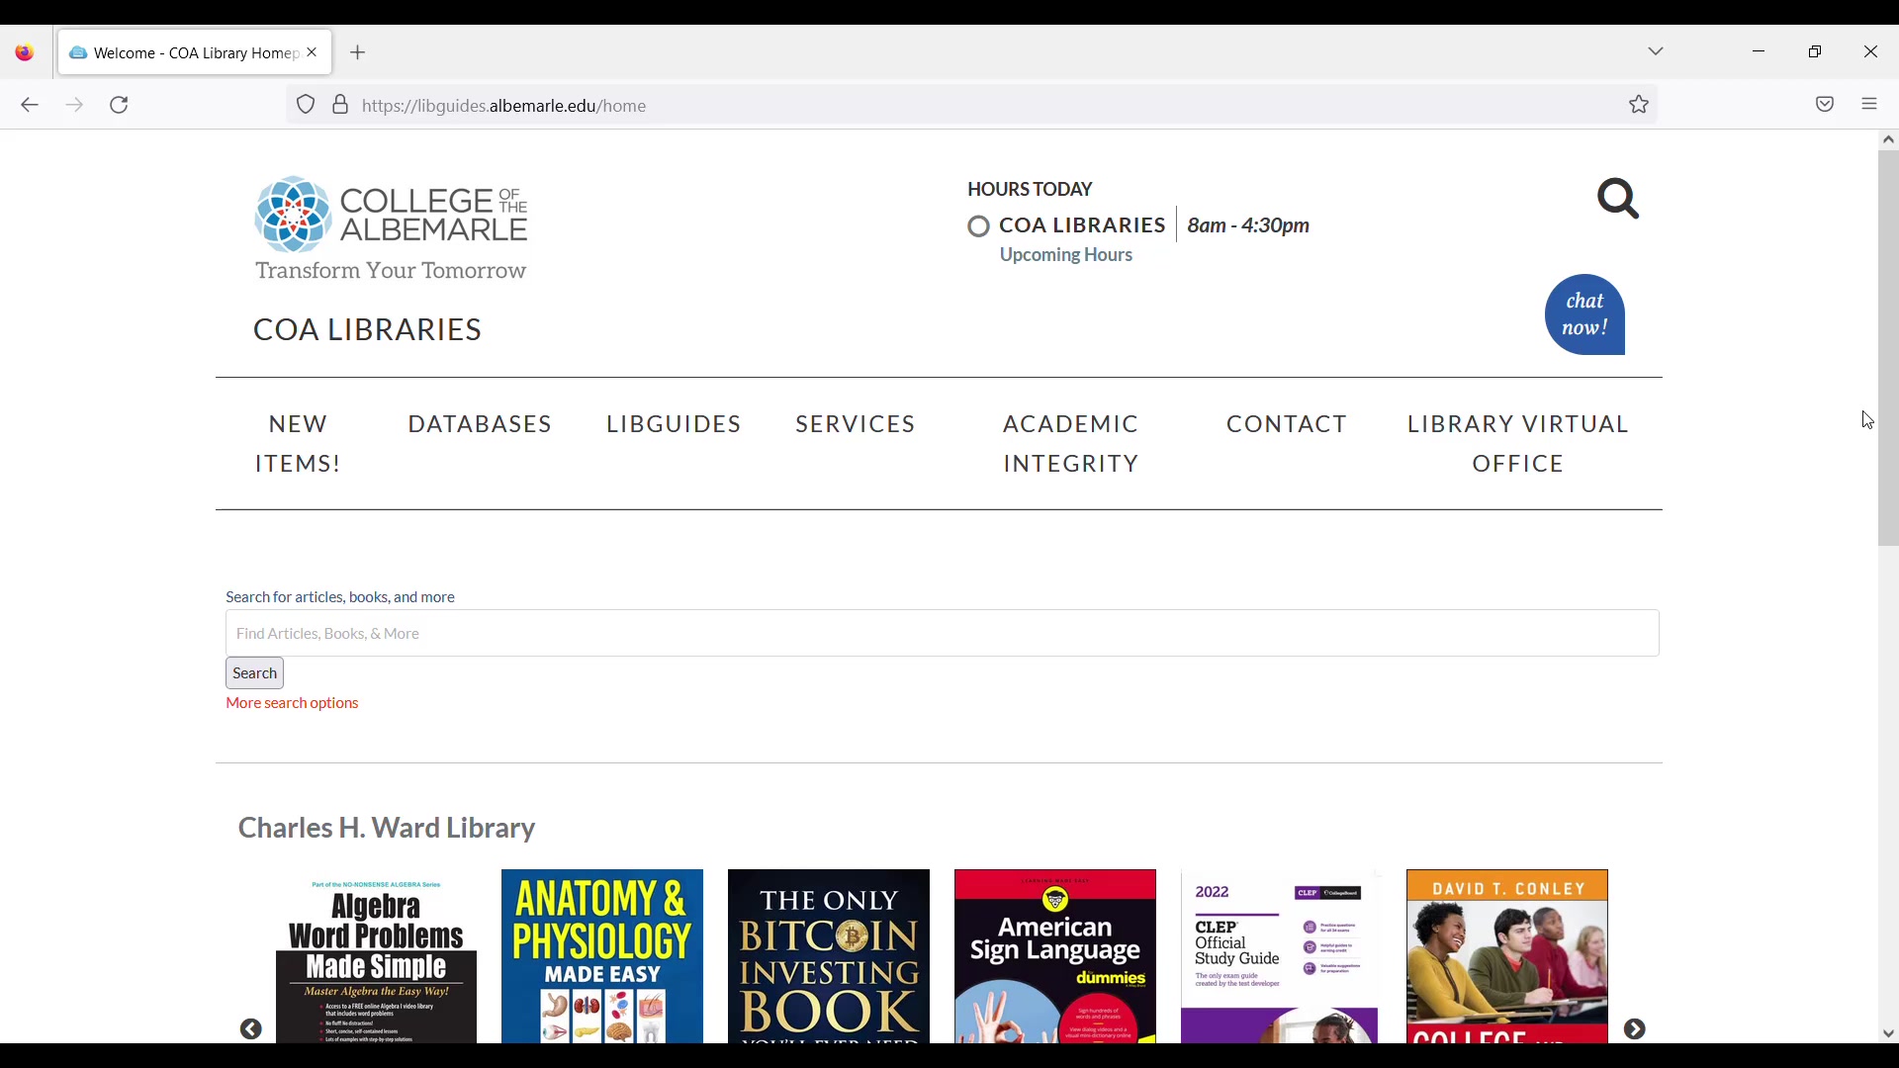Image resolution: width=1899 pixels, height=1068 pixels.
Task: Open the Databases menu item
Action: [x=481, y=424]
